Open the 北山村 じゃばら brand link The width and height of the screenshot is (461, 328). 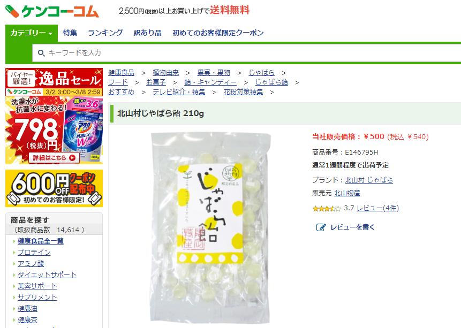point(369,180)
